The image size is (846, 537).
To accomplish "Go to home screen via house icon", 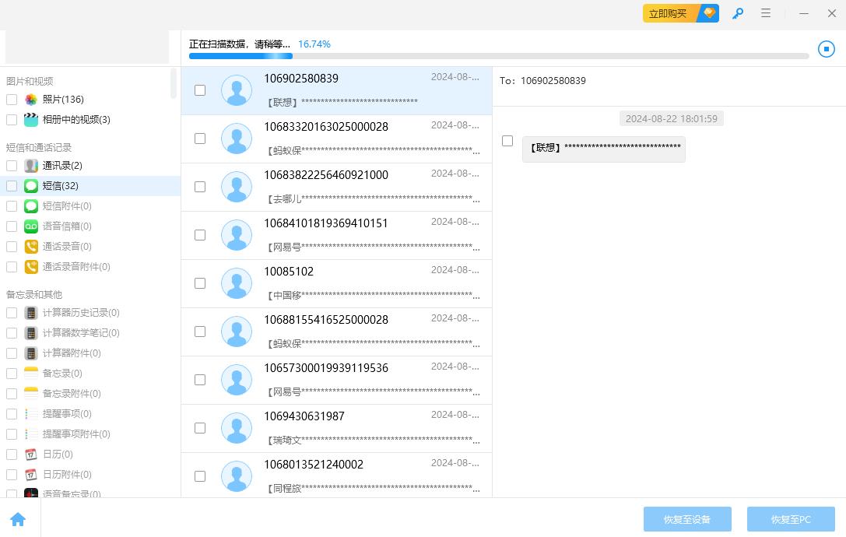I will (x=18, y=520).
